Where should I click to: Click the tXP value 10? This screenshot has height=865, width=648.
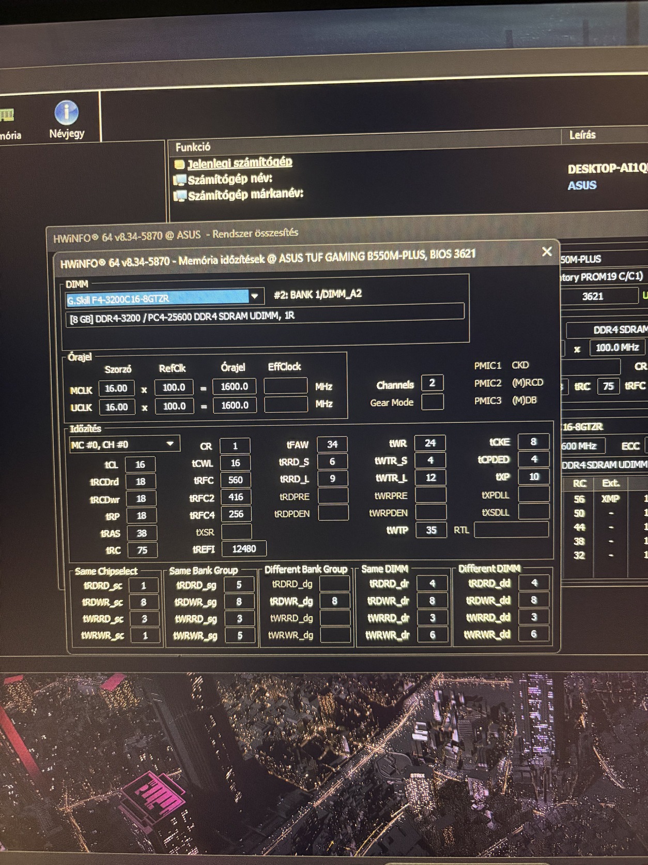[x=534, y=476]
